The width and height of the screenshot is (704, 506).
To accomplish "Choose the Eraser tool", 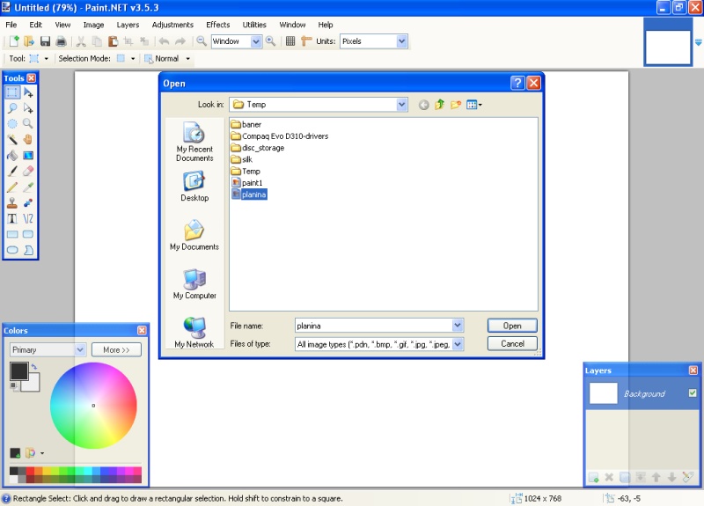I will point(28,171).
